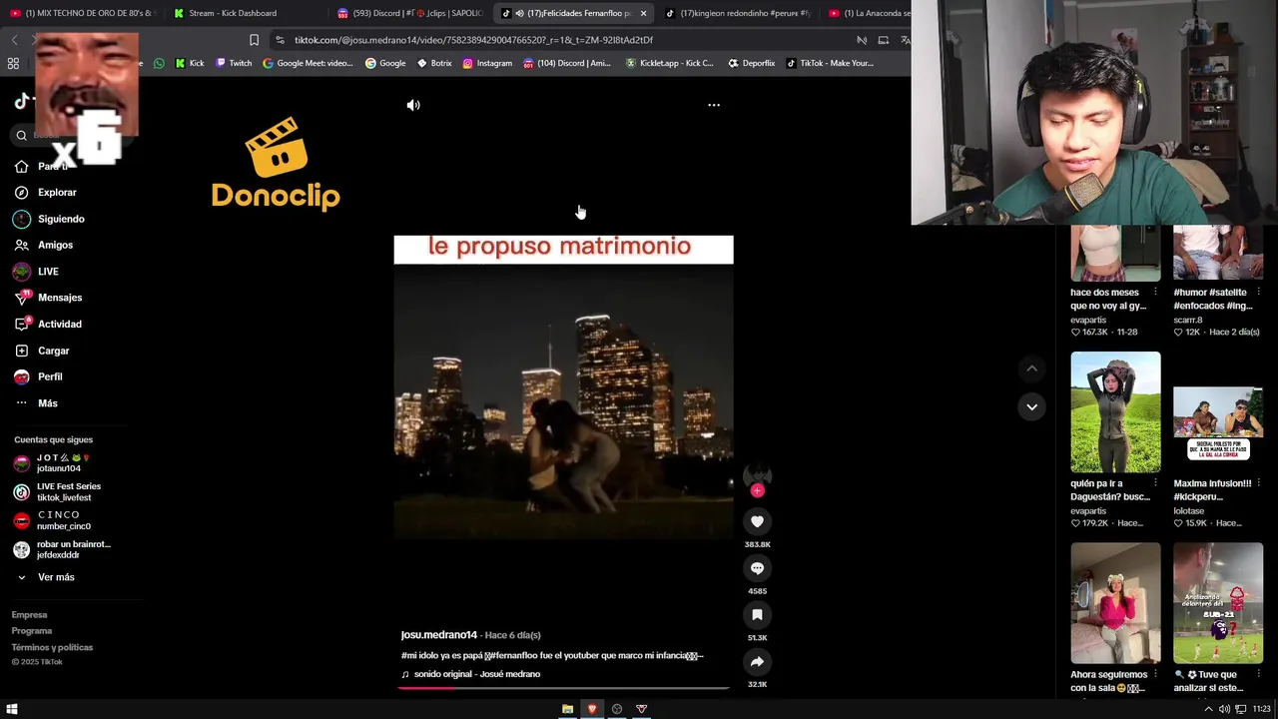Focus the tiktok.com URL address field
Viewport: 1278px width, 719px height.
click(473, 40)
